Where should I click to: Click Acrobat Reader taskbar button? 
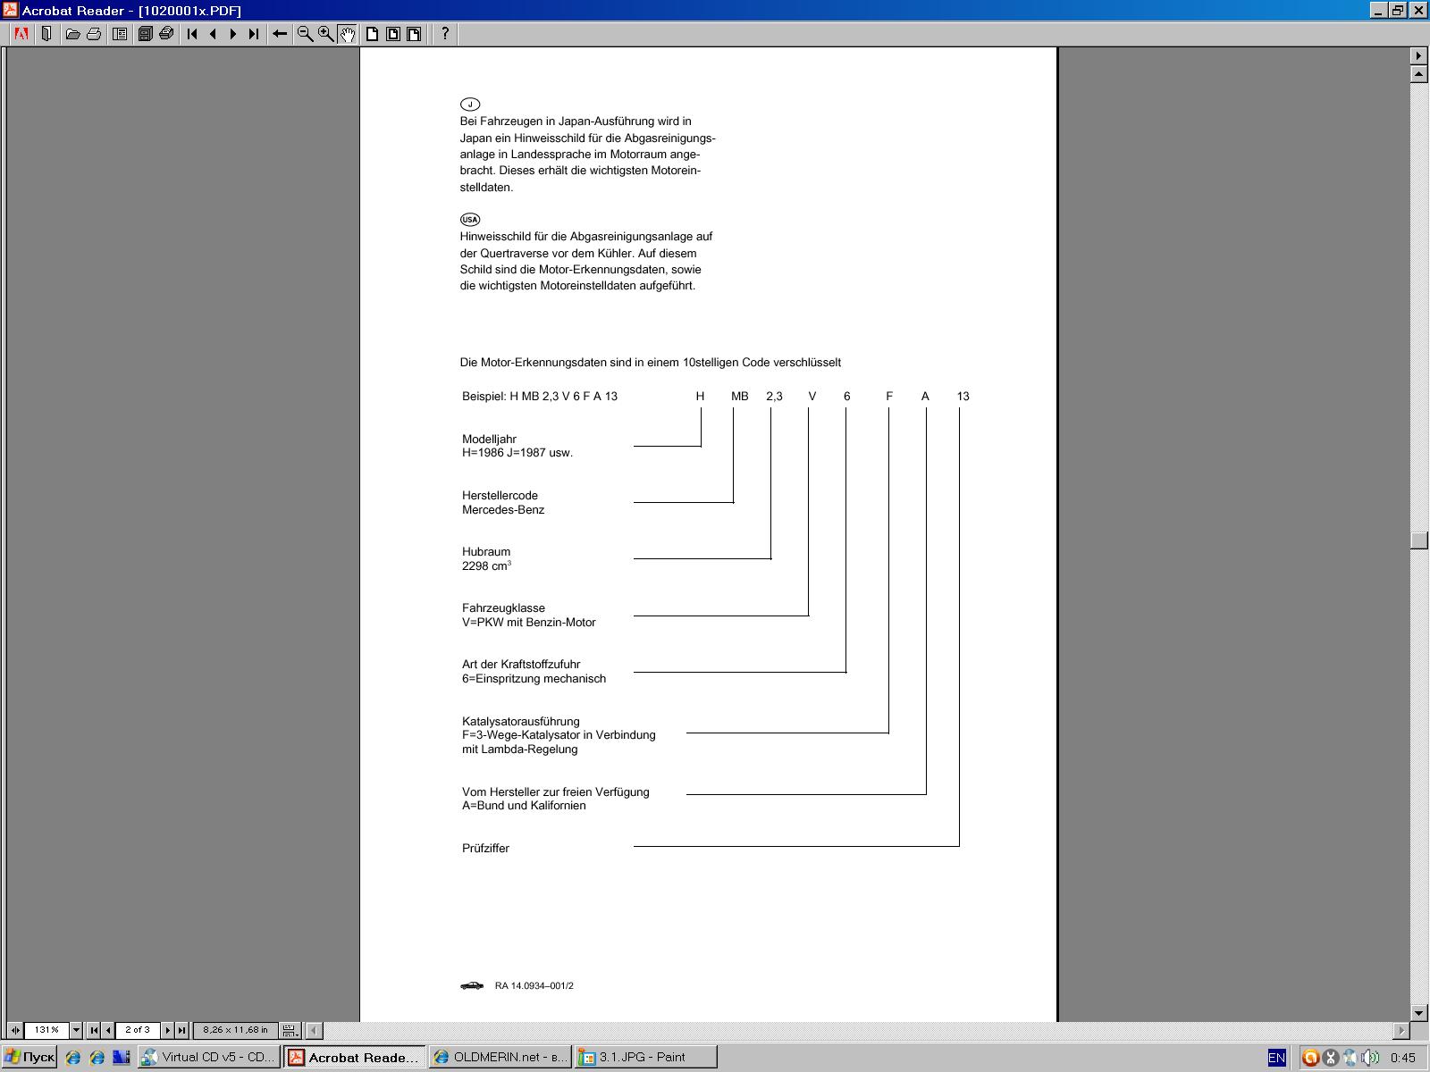point(355,1058)
